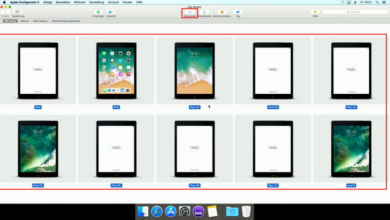Click the "iPad (4)" name label
Screen dimensions: 390x220
351,107
